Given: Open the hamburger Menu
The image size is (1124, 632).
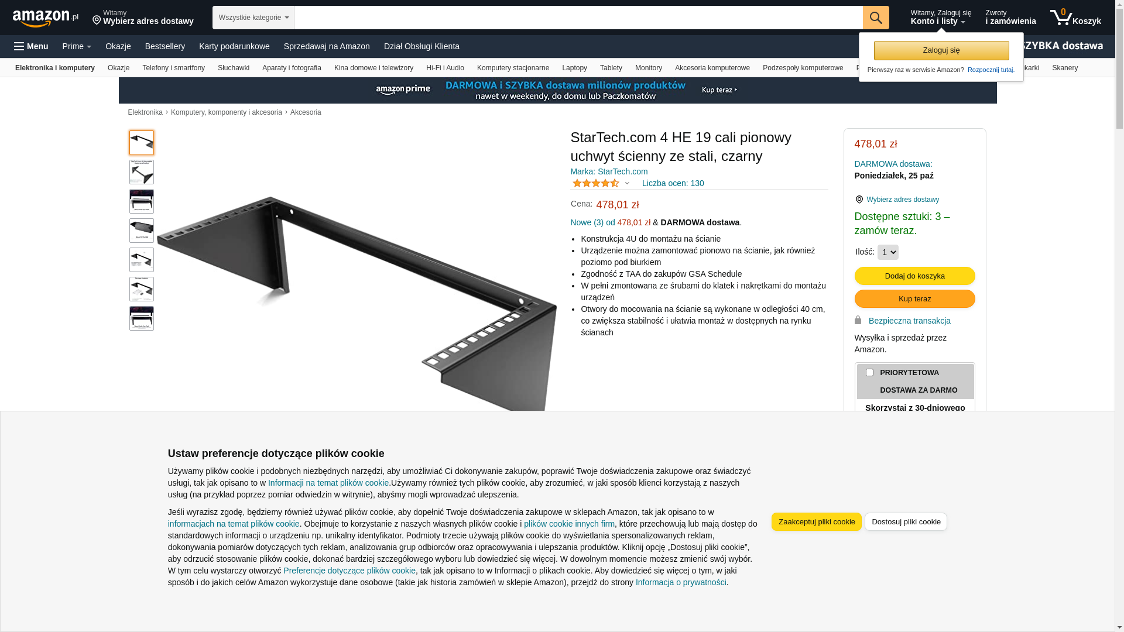Looking at the screenshot, I should 31,46.
